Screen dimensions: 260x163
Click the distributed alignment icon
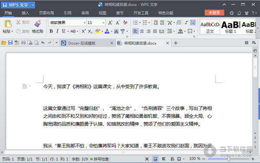pos(162,31)
